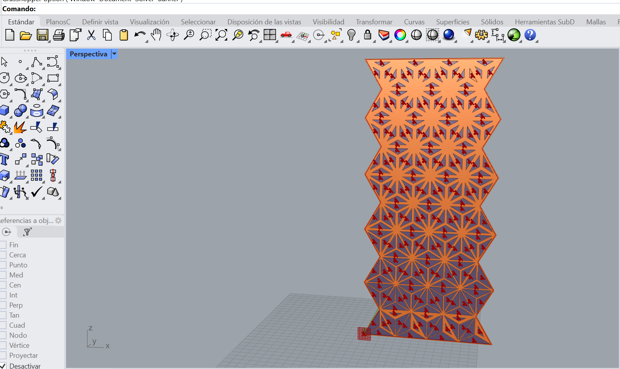Click the Perspectiva viewport title label
The width and height of the screenshot is (620, 369).
88,54
